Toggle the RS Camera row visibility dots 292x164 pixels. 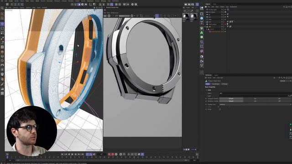point(223,12)
